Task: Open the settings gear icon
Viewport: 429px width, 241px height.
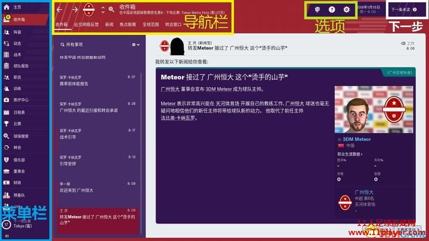Action: pos(346,10)
